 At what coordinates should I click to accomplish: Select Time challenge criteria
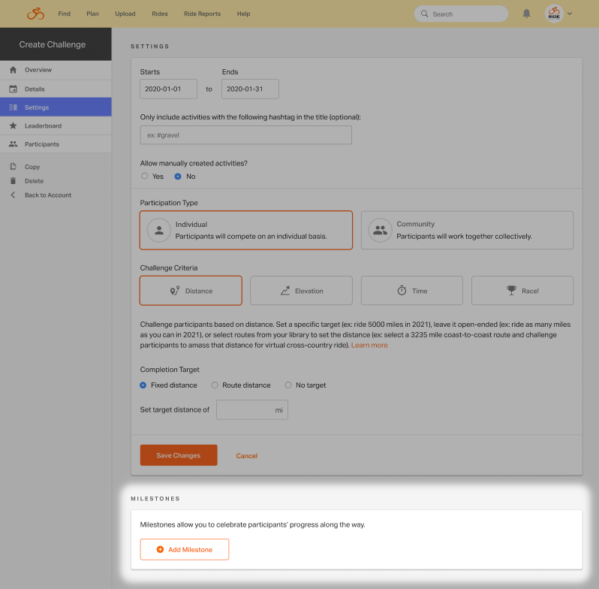click(412, 291)
